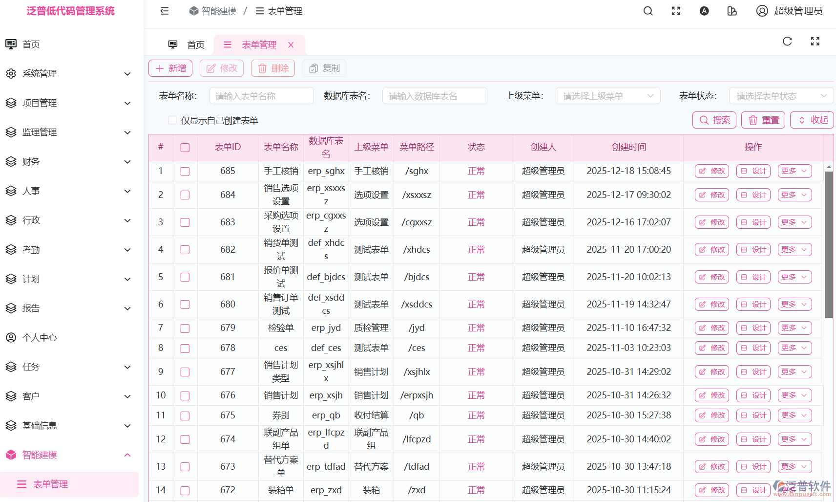This screenshot has height=502, width=836.
Task: Click inside the 表单名称 input field
Action: point(261,95)
